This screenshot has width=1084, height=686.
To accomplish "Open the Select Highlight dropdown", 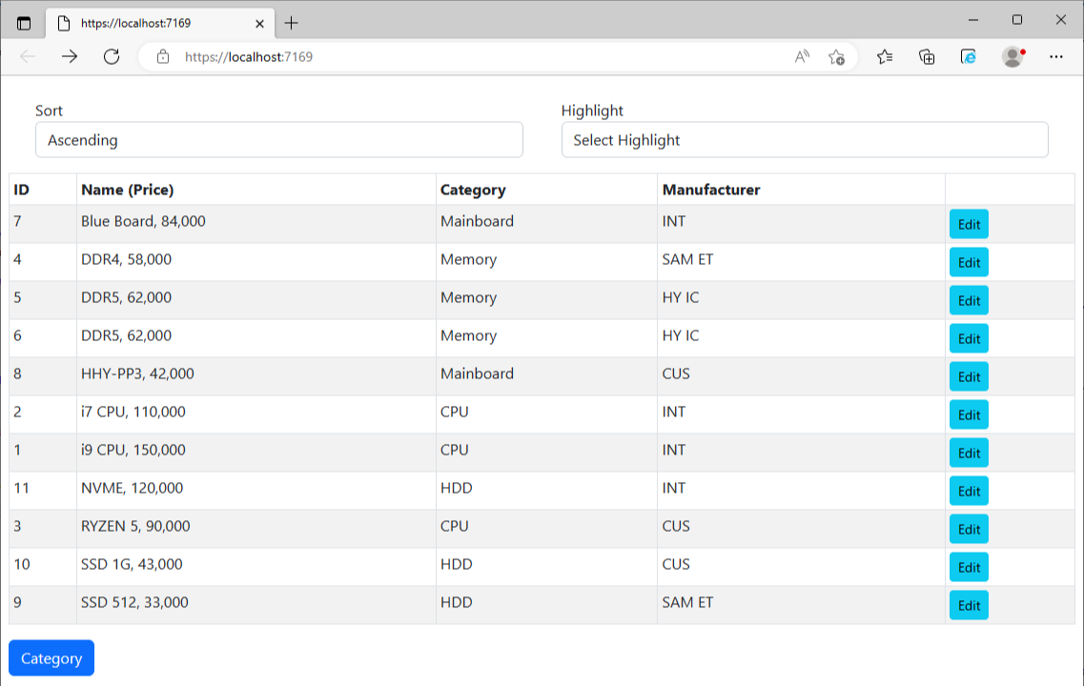I will pyautogui.click(x=805, y=139).
